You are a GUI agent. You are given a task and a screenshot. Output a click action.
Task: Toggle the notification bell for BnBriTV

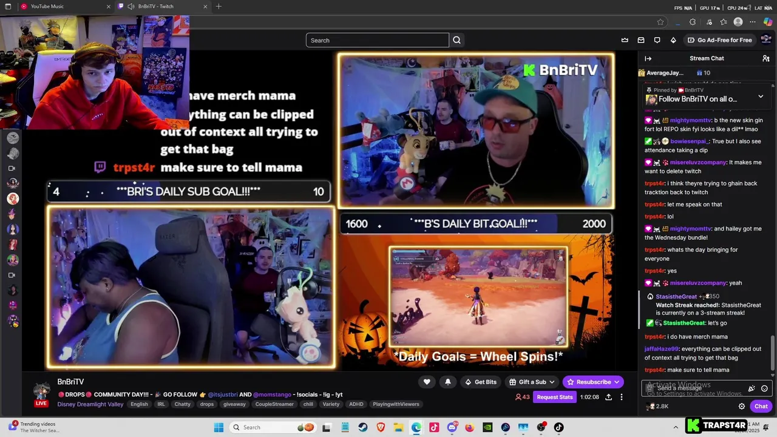click(448, 382)
